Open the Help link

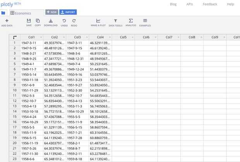coord(230,4)
